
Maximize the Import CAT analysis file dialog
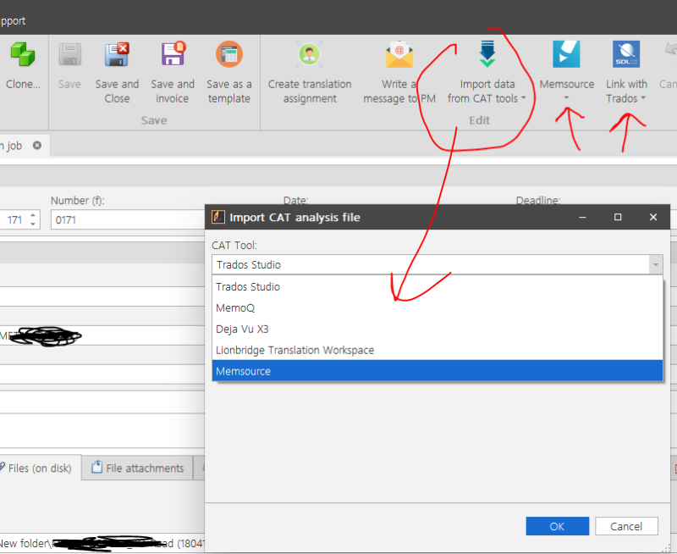pyautogui.click(x=618, y=217)
